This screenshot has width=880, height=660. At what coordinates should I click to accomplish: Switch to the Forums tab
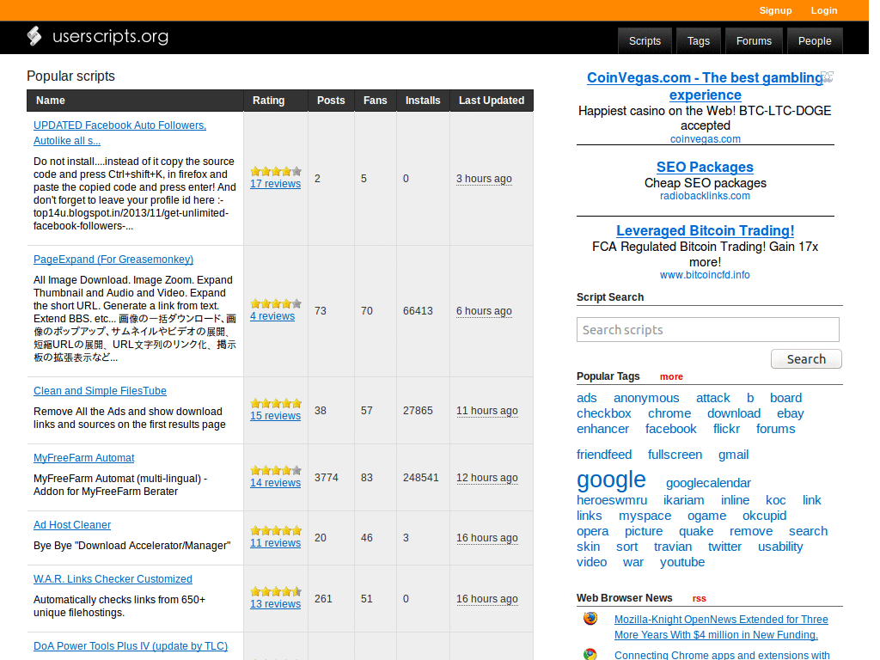754,41
